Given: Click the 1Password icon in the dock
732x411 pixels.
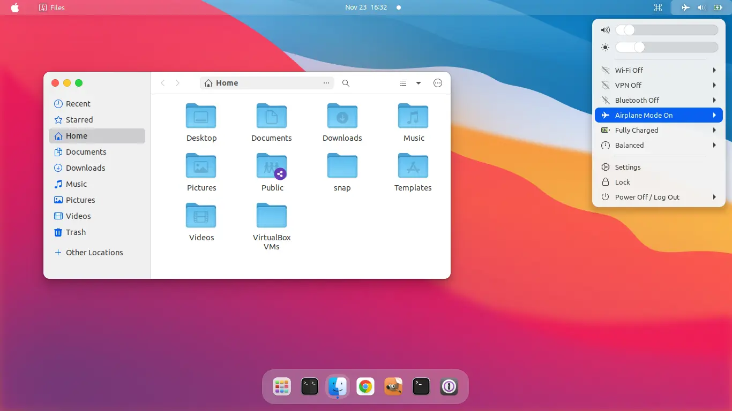Looking at the screenshot, I should tap(449, 386).
